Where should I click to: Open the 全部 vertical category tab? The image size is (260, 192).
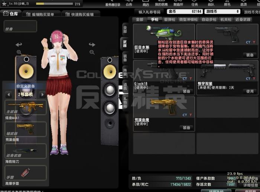125,29
